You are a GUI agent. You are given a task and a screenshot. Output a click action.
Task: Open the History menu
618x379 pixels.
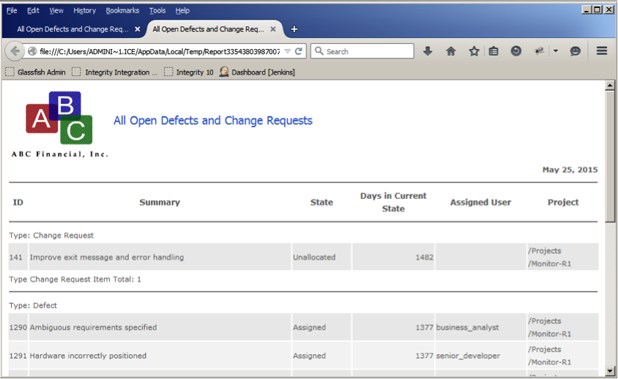84,10
